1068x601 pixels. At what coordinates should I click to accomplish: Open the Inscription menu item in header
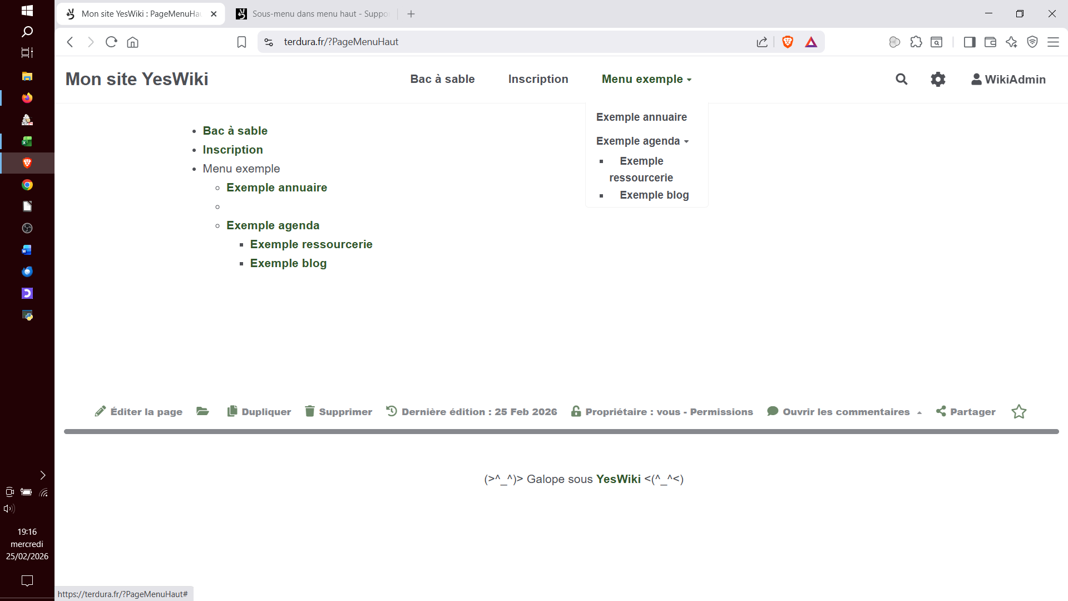538,79
